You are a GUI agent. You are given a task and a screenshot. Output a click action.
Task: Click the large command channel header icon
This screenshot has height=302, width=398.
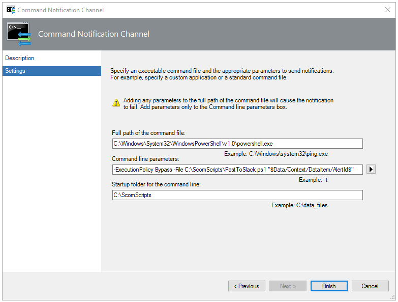(x=19, y=34)
